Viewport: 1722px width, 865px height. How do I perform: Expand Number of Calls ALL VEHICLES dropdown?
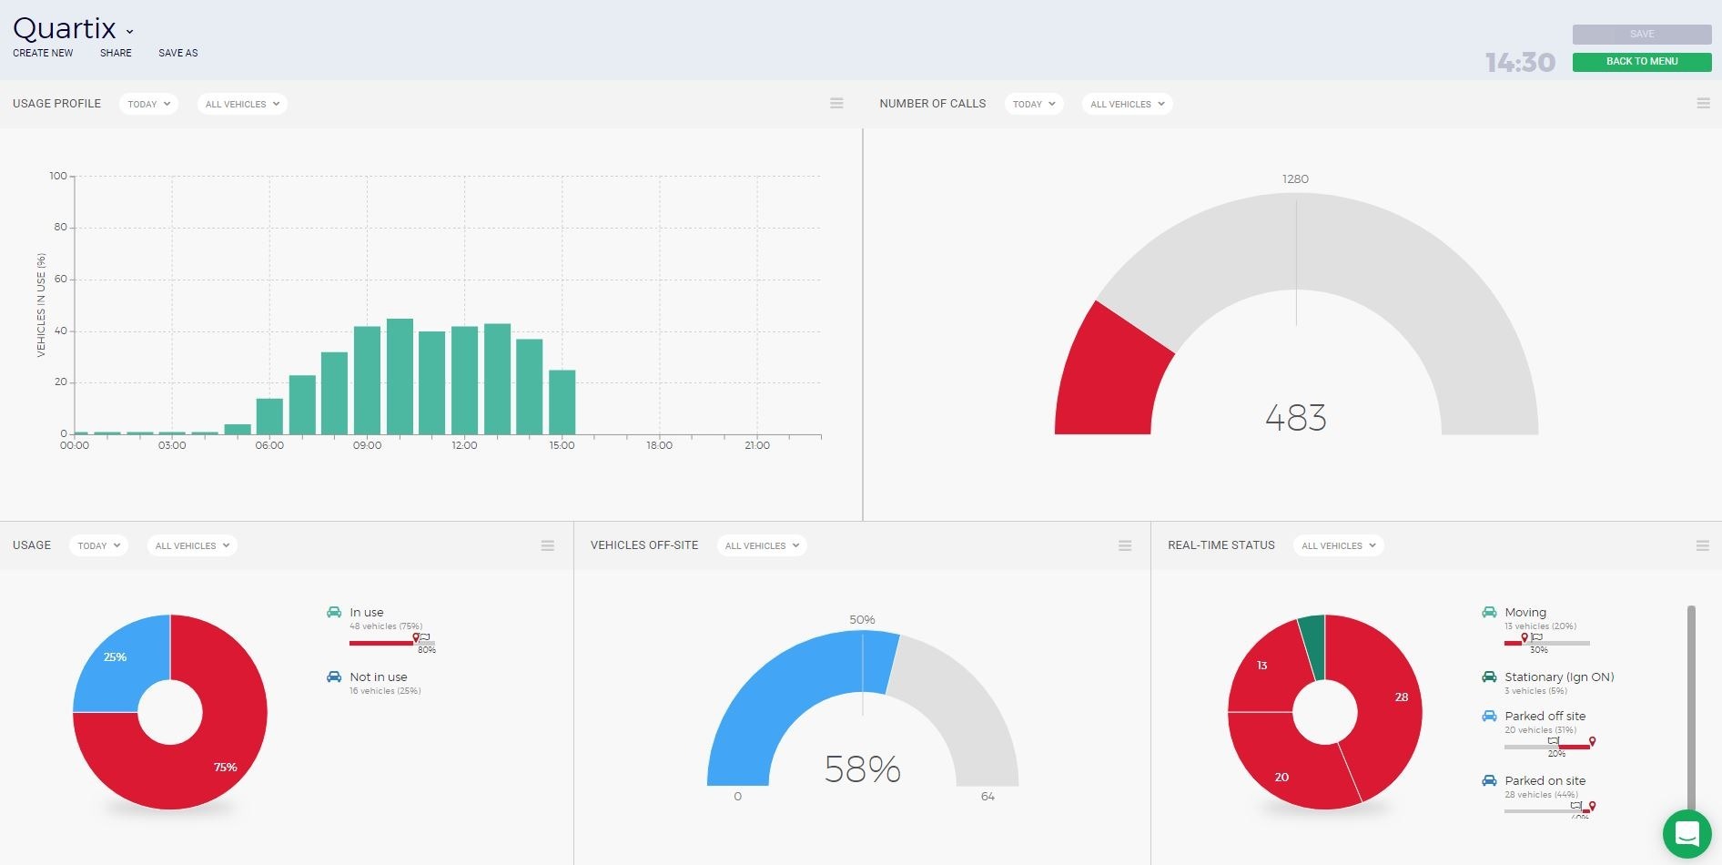1127,104
